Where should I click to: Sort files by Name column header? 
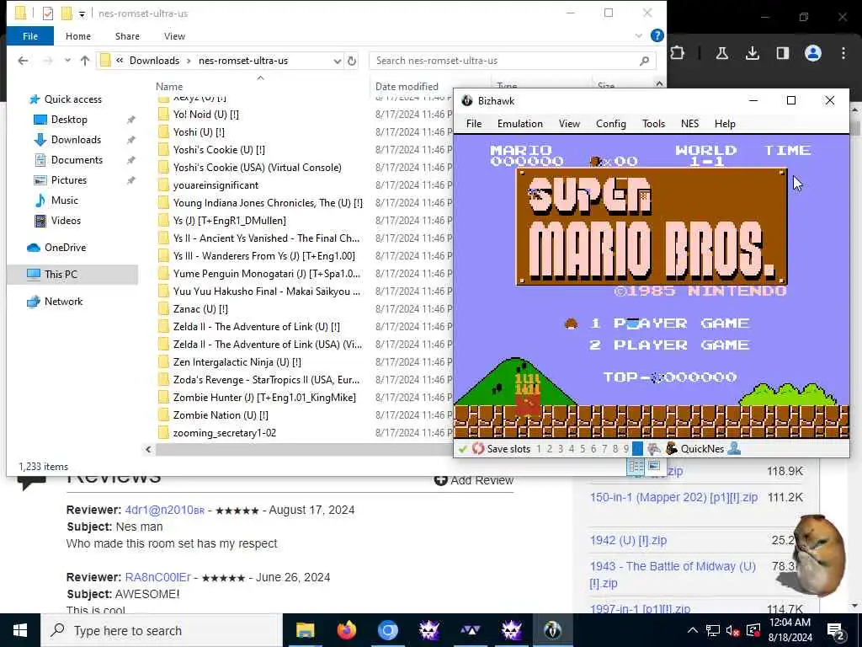(x=168, y=87)
